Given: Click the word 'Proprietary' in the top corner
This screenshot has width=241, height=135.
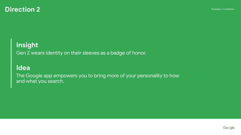Looking at the screenshot, I should pyautogui.click(x=216, y=9).
